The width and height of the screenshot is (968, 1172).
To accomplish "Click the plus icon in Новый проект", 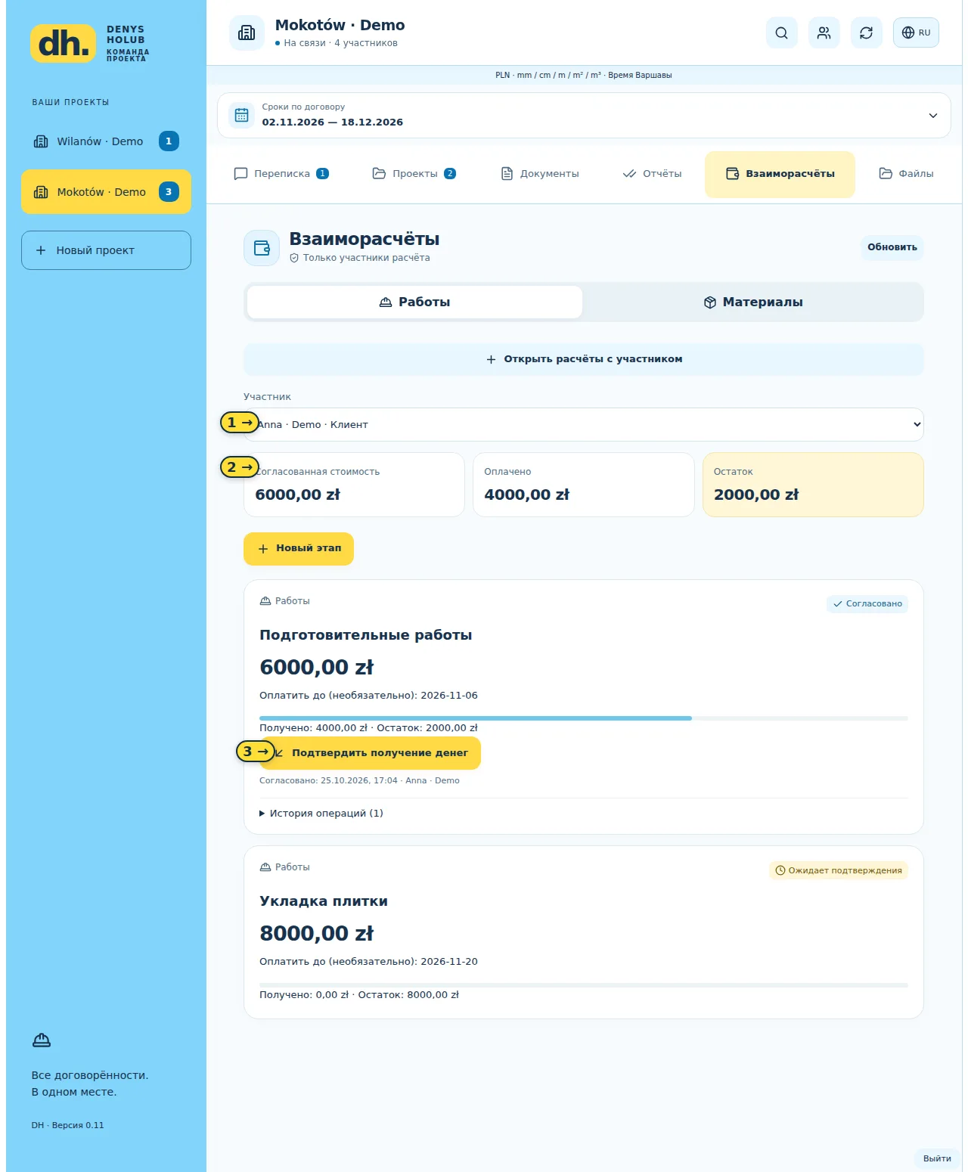I will tap(41, 250).
